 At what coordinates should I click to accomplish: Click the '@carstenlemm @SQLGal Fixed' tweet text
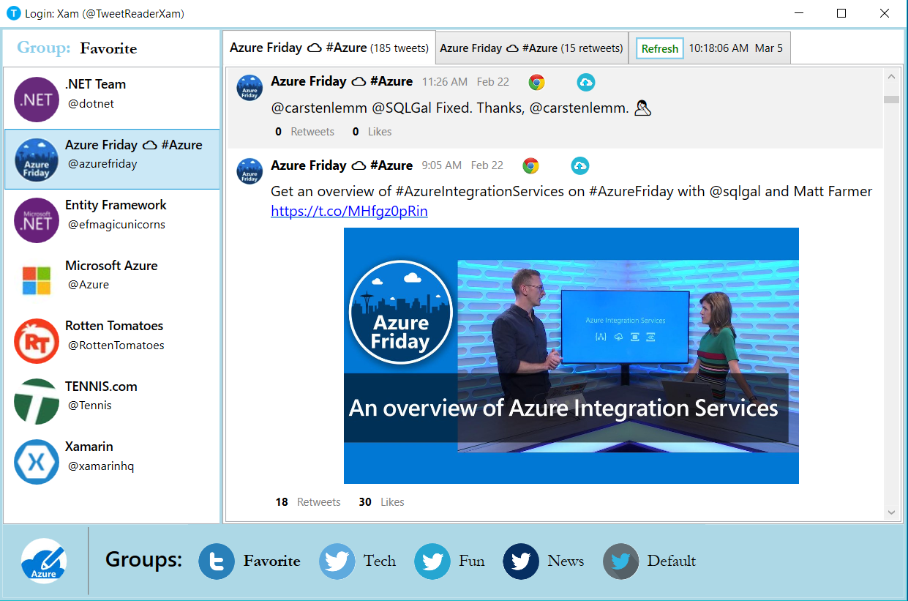[449, 108]
